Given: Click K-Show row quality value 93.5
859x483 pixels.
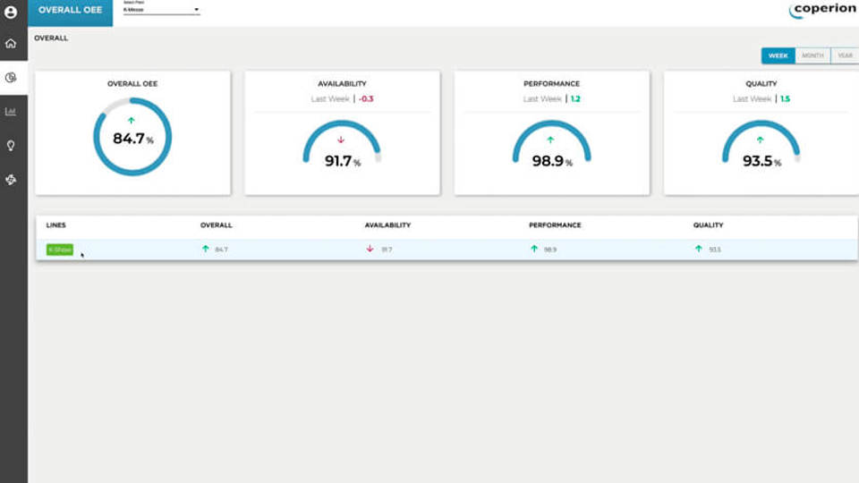Looking at the screenshot, I should [714, 250].
